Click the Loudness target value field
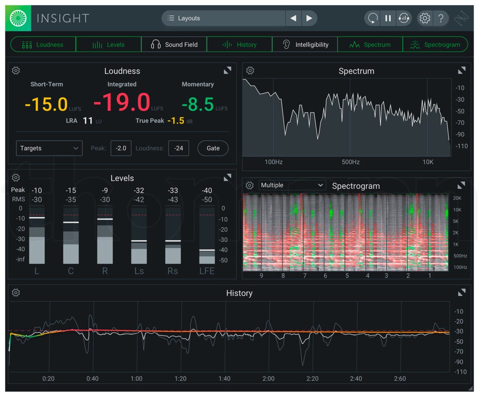 [x=178, y=148]
